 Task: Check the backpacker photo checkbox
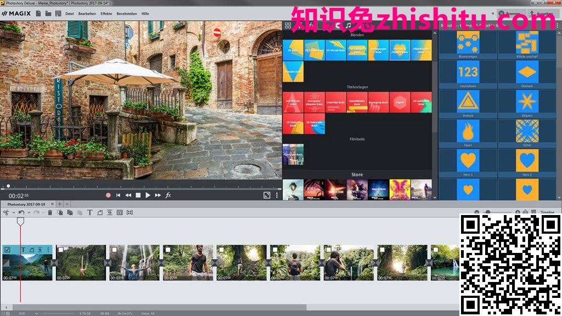click(x=276, y=250)
